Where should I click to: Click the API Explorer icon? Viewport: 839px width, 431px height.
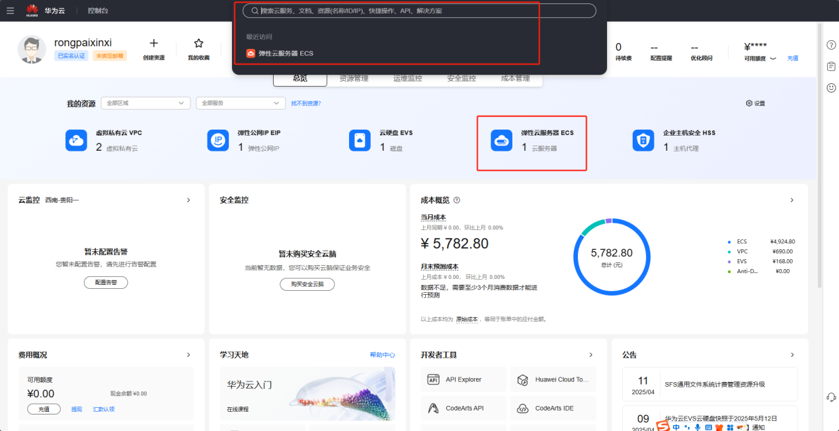(x=434, y=379)
